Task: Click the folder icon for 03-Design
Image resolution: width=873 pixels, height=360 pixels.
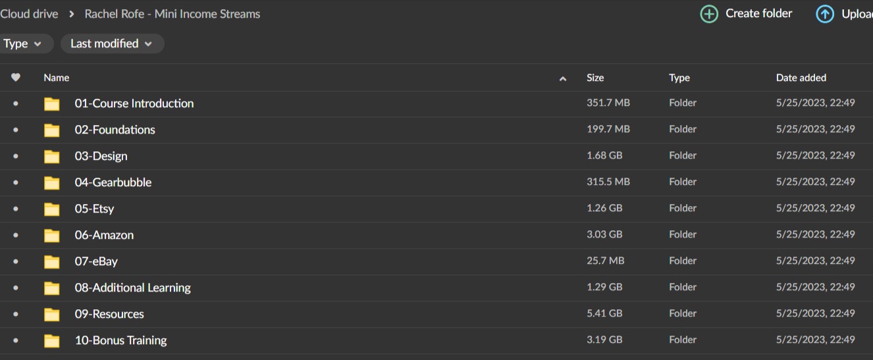Action: coord(51,157)
